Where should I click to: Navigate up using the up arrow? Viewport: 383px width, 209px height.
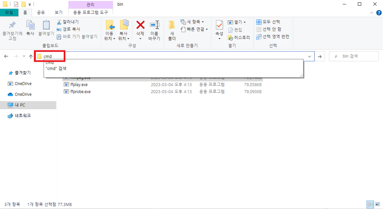(x=30, y=56)
